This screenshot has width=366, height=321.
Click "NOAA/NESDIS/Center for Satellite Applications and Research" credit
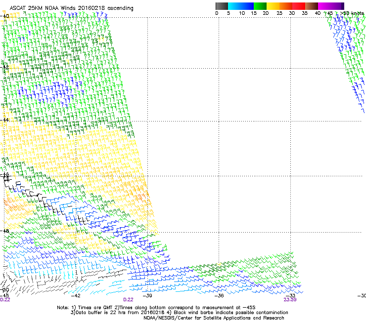[x=214, y=318]
